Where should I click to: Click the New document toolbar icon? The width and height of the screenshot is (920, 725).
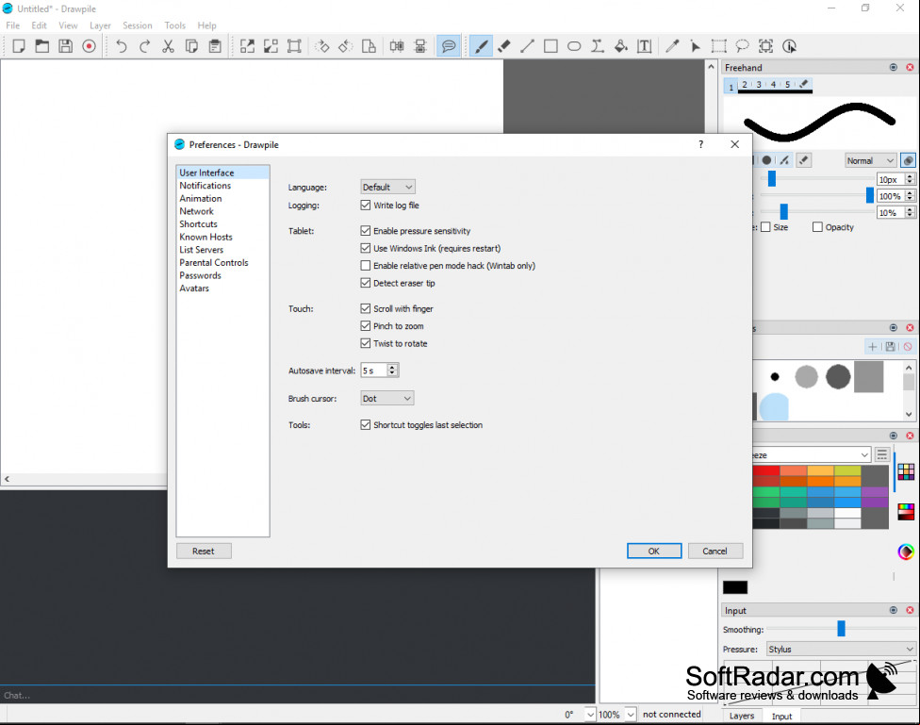19,46
